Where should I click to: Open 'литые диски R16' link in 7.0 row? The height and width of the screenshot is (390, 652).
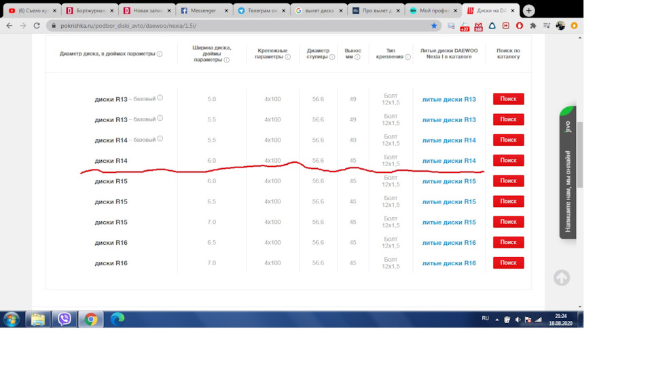(x=449, y=263)
